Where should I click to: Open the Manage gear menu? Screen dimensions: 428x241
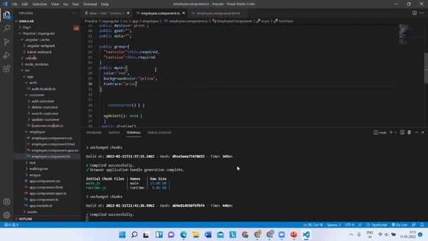pos(7,215)
